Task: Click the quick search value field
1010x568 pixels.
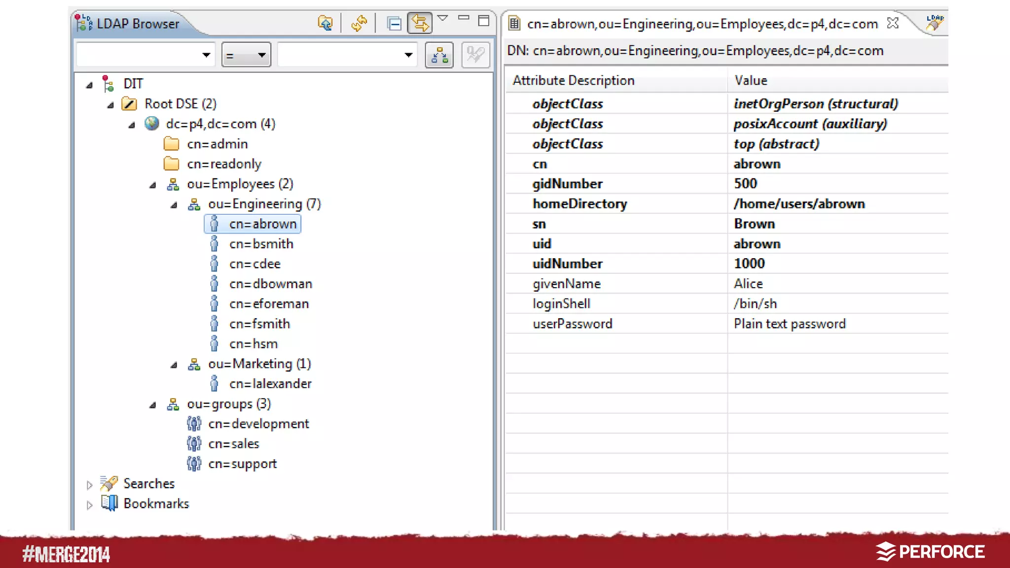Action: pyautogui.click(x=340, y=55)
